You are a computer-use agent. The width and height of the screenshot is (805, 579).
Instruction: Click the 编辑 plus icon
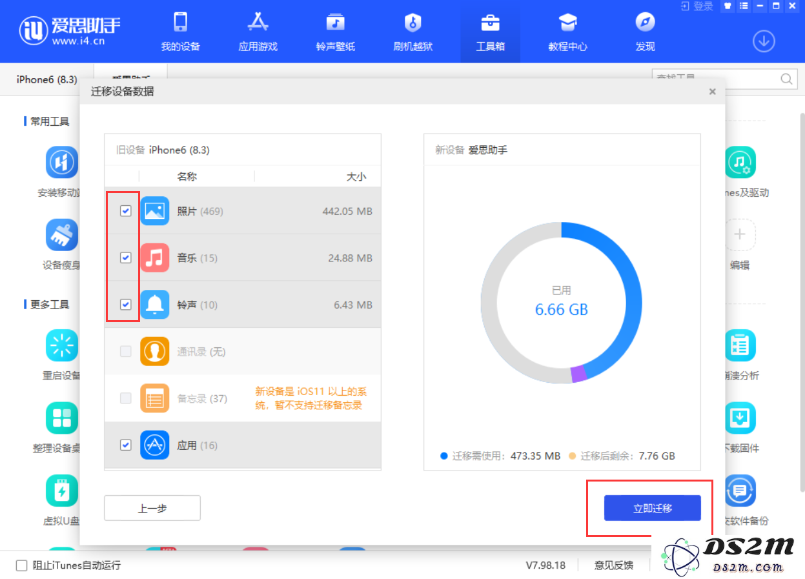[x=740, y=234]
